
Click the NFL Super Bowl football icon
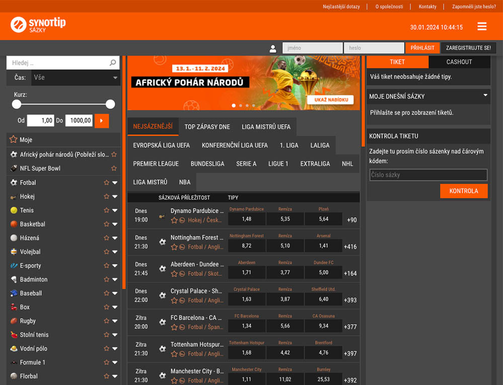[14, 168]
